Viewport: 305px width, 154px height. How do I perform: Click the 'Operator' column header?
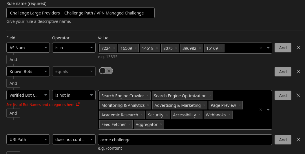pyautogui.click(x=61, y=38)
